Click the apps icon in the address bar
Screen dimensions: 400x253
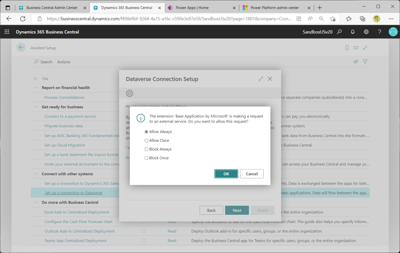pyautogui.click(x=299, y=19)
